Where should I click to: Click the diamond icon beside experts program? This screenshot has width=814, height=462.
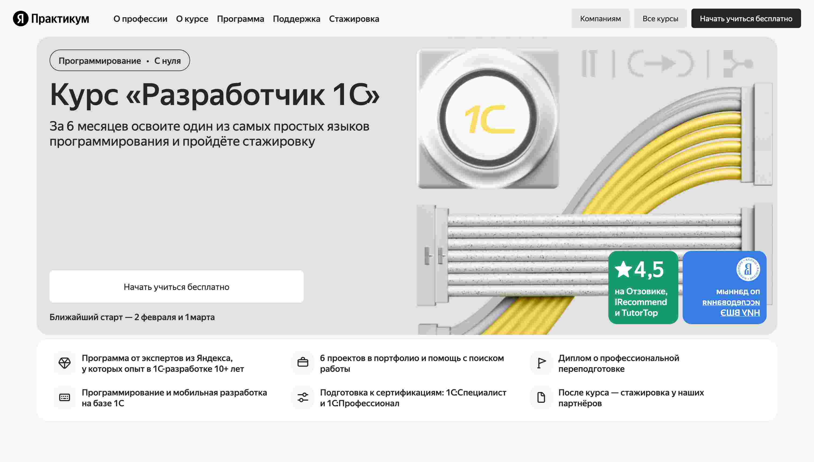pyautogui.click(x=64, y=363)
